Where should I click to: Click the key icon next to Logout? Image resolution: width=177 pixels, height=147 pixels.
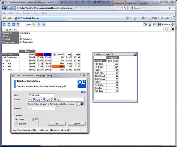pyautogui.click(x=34, y=25)
